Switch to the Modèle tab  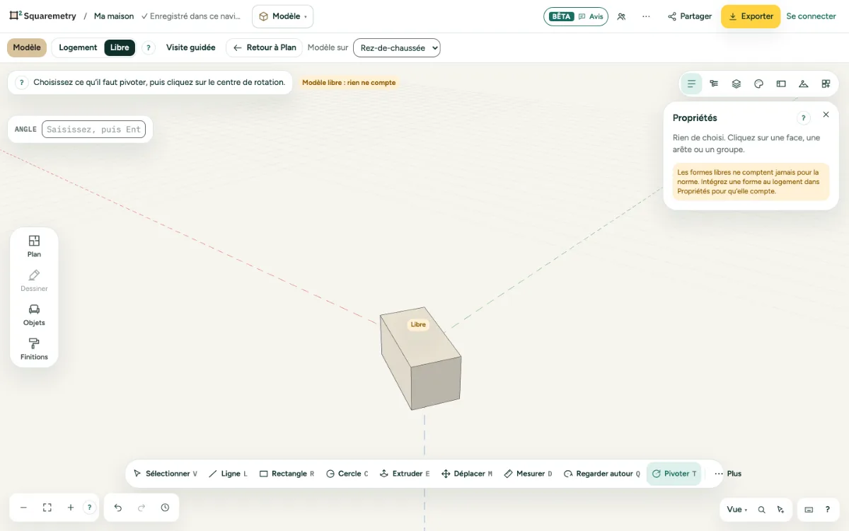(27, 47)
